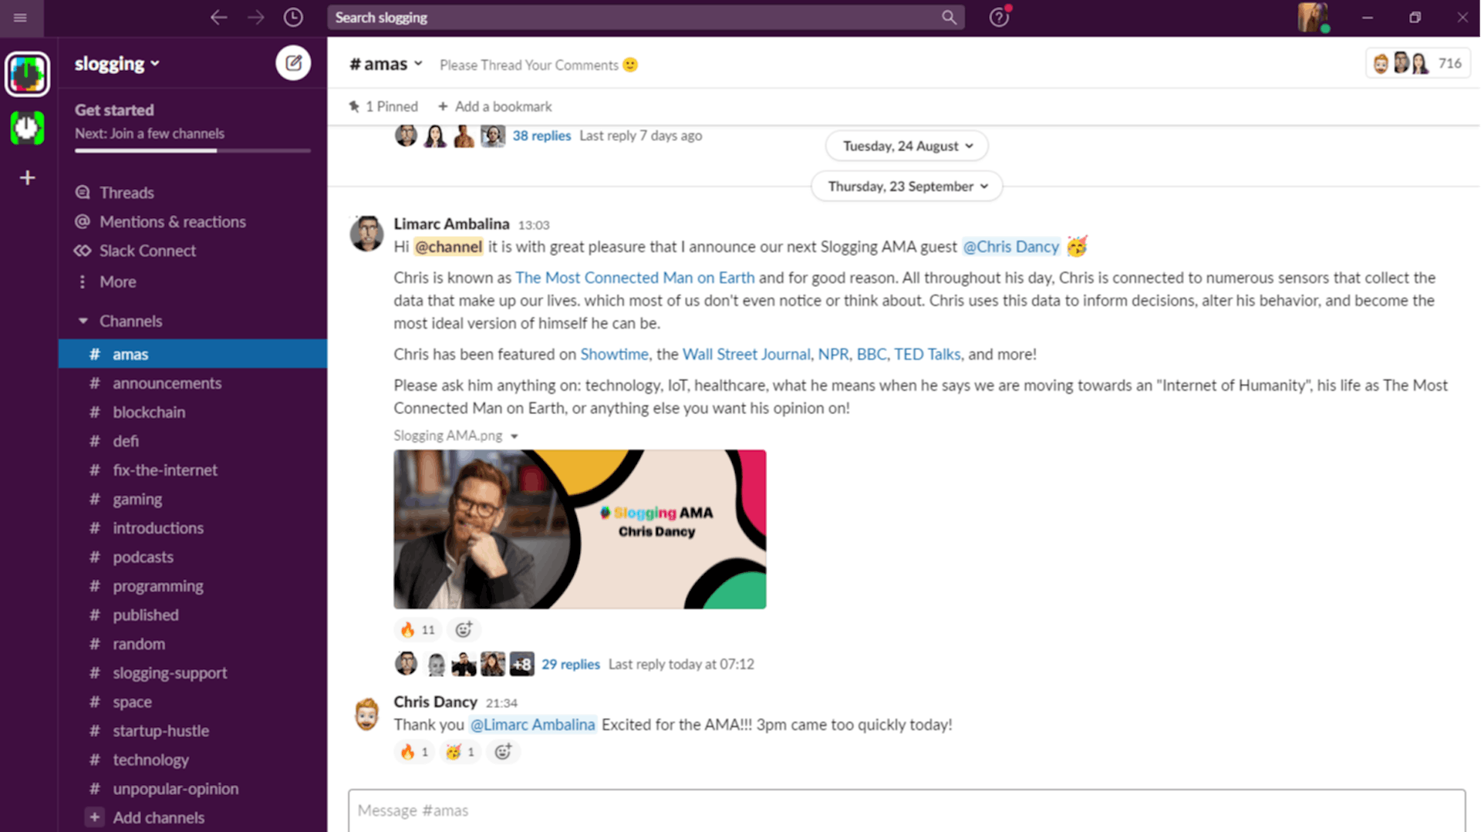Collapse the Channels section

83,321
